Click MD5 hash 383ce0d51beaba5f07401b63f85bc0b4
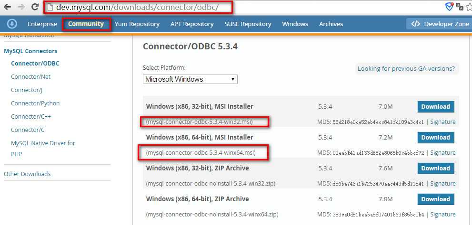Viewport: 472px width, 225px height. 378,215
